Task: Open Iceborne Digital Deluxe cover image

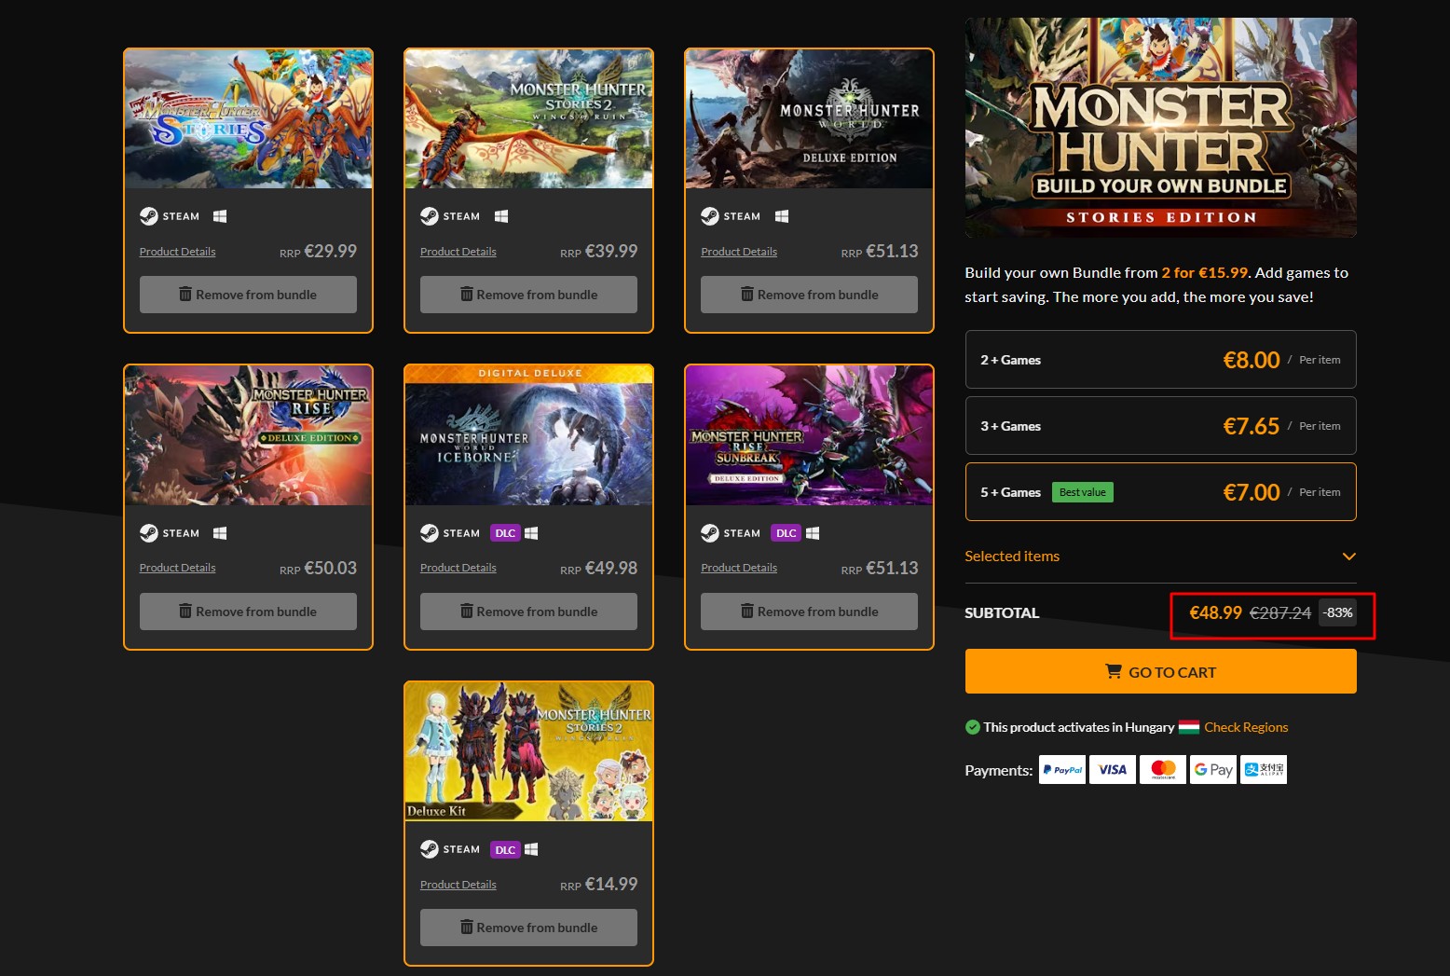Action: [528, 435]
